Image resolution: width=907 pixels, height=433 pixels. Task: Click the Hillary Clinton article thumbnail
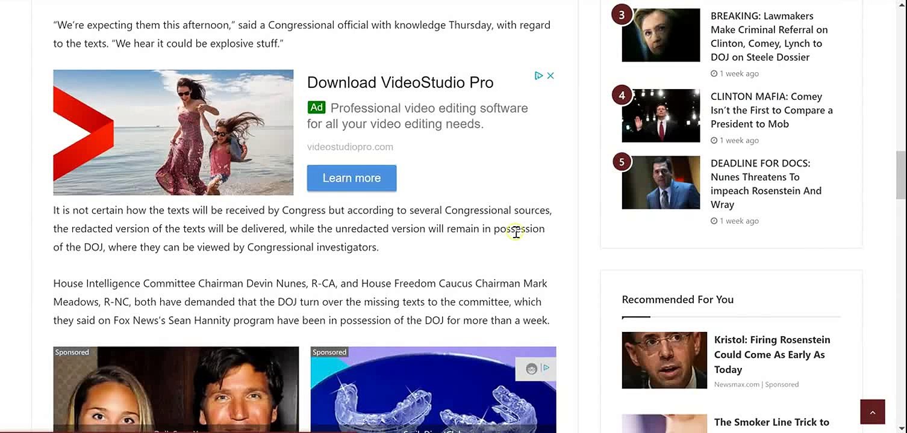(661, 35)
